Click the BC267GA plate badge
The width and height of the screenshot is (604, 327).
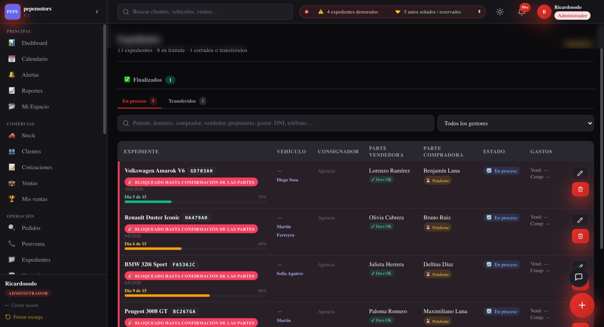(184, 312)
